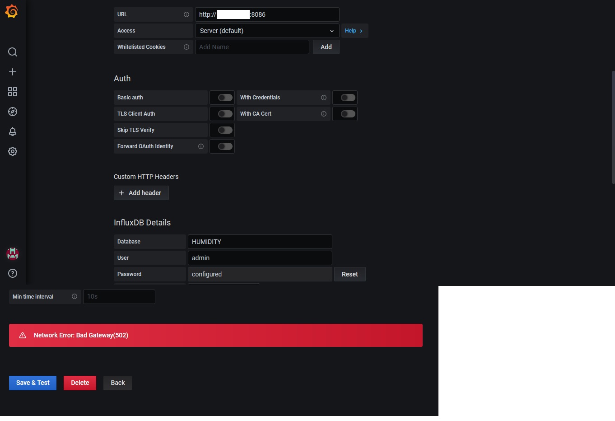Show With CA Cert info icon

[324, 114]
